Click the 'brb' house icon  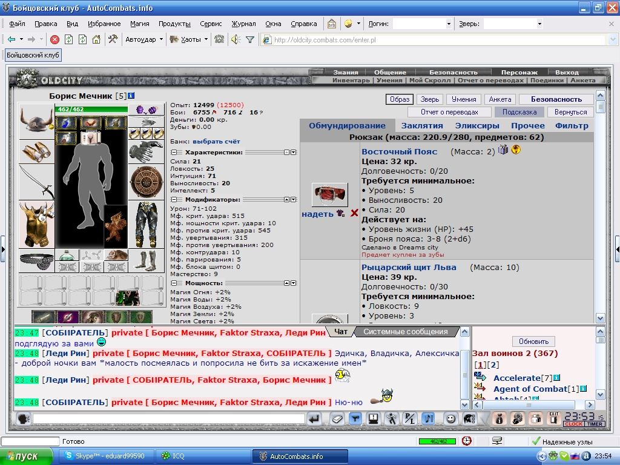click(331, 24)
